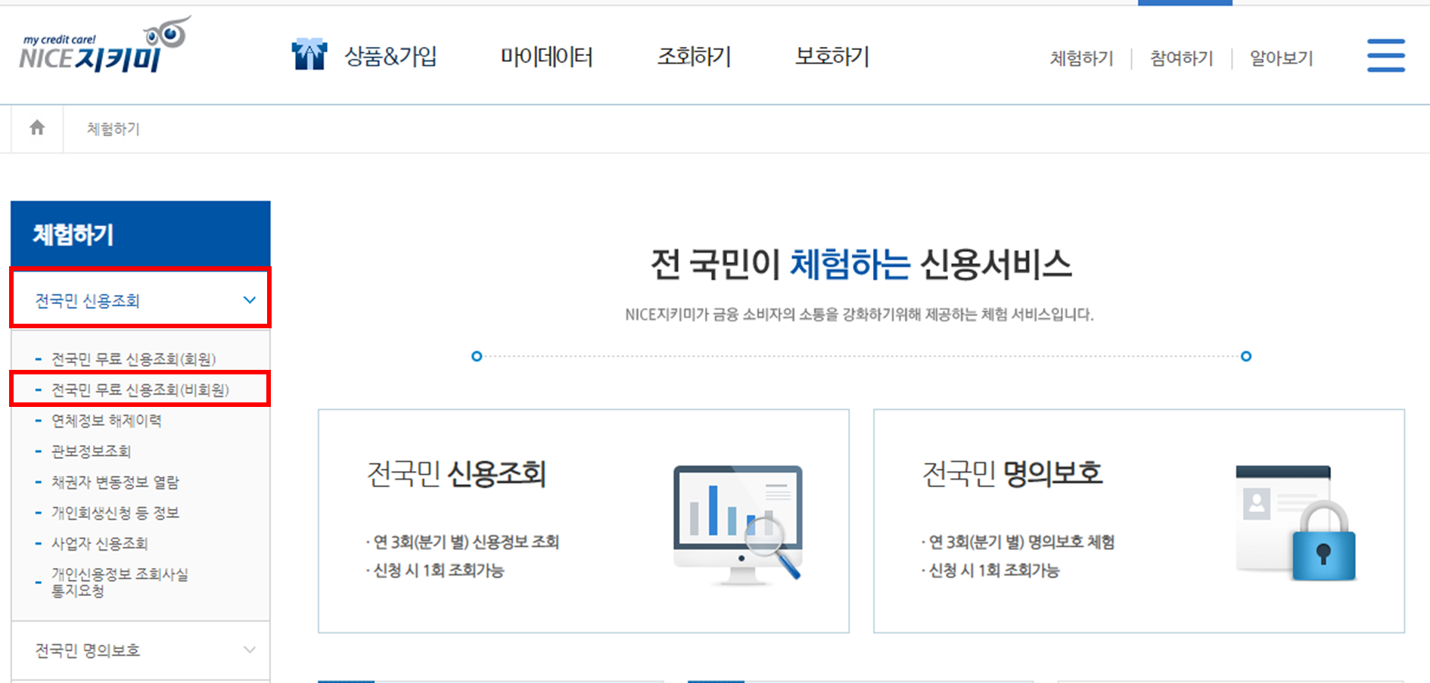1430x683 pixels.
Task: Select the 전국민 신용조회 sidebar section label
Action: (88, 301)
